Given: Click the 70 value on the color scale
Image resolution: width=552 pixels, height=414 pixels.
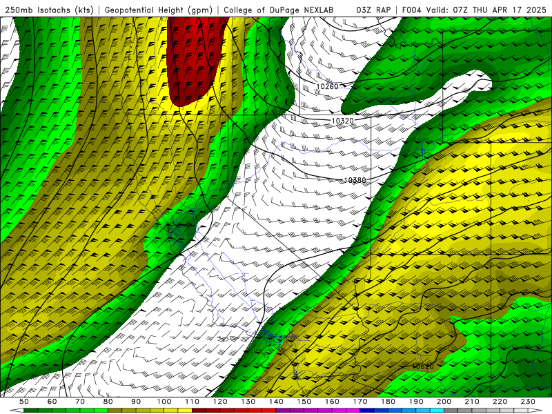Looking at the screenshot, I should pos(80,402).
